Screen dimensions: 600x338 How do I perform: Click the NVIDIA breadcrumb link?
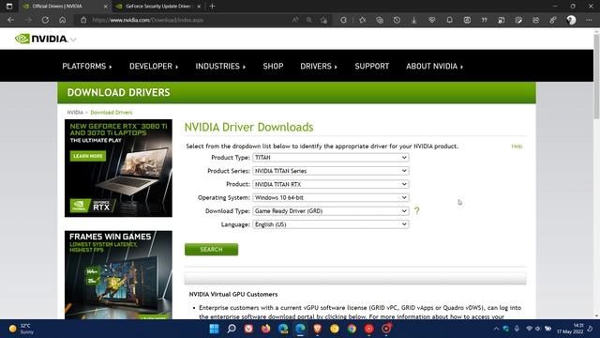(x=75, y=113)
